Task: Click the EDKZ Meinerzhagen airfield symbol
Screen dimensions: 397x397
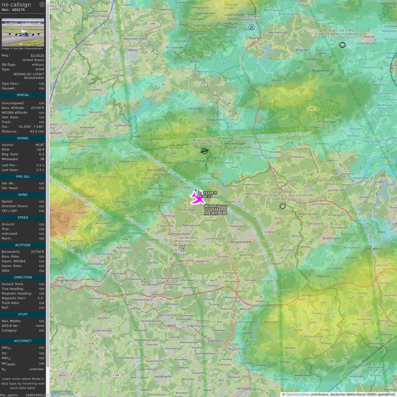Action: [x=204, y=151]
